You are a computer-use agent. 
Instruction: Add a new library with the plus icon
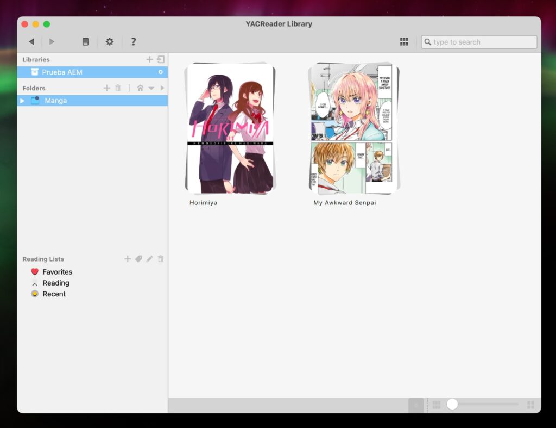[x=150, y=59]
